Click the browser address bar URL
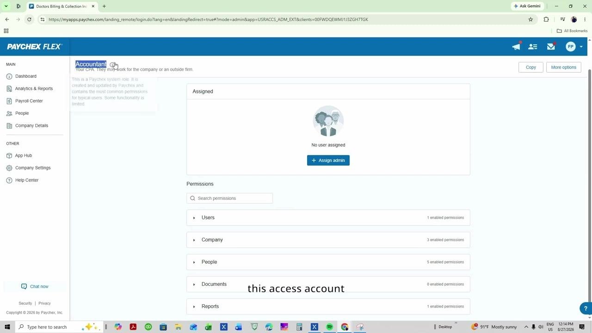The width and height of the screenshot is (592, 333). click(208, 19)
